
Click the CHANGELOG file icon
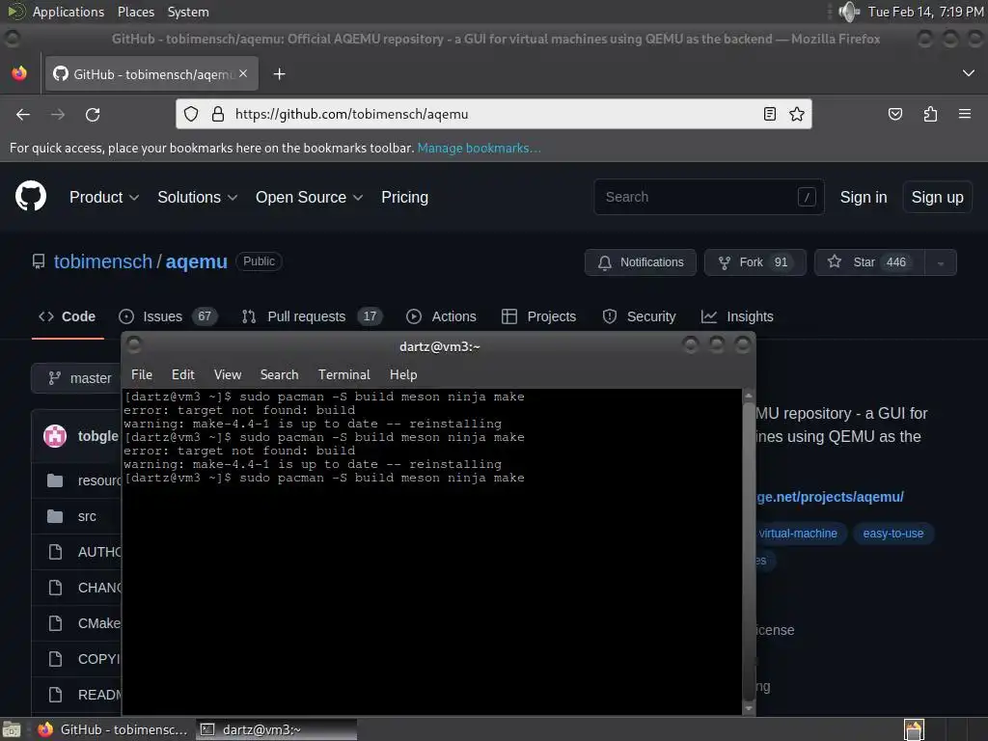[55, 588]
